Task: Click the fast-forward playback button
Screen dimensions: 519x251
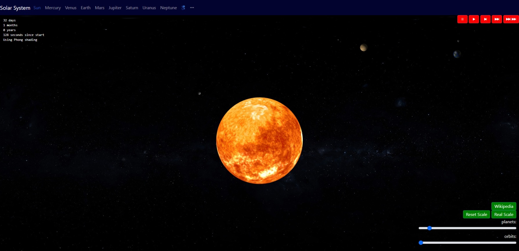Action: [497, 19]
